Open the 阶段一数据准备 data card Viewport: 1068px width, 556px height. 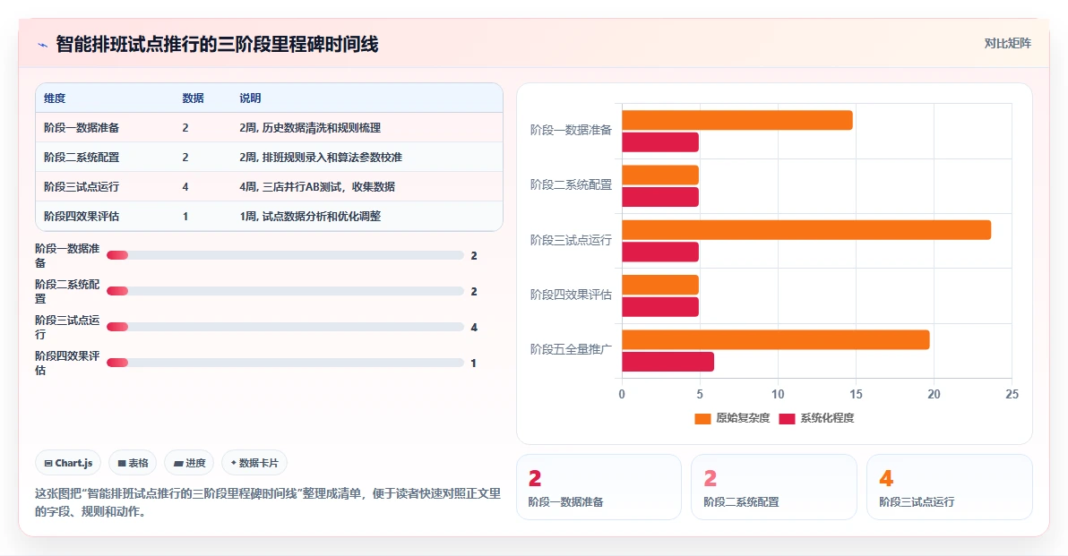(x=599, y=487)
